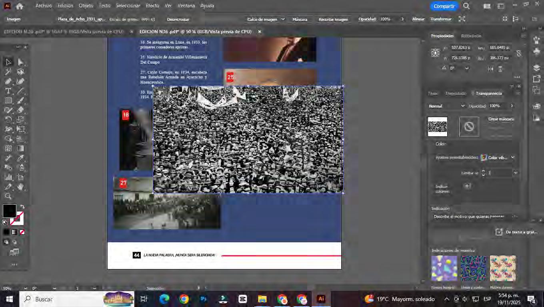The width and height of the screenshot is (544, 307).
Task: Change the reference point in the grid
Action: pyautogui.click(x=435, y=53)
